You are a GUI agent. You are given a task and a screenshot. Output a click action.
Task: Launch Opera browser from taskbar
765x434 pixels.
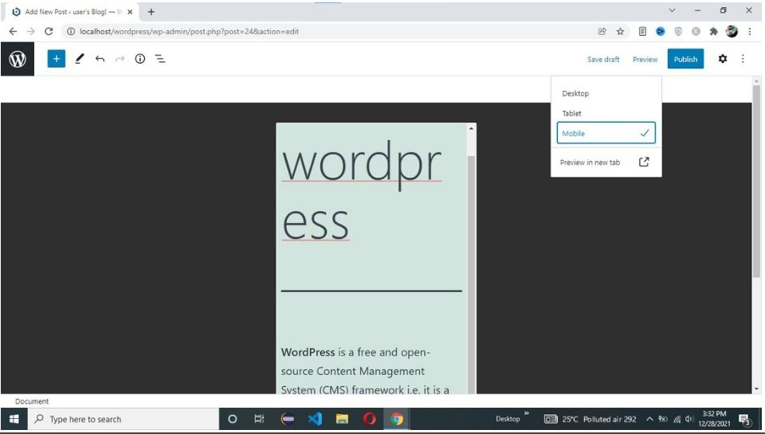[x=369, y=419]
